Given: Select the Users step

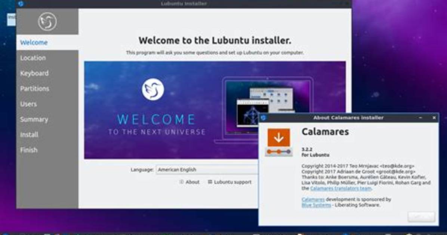Looking at the screenshot, I should click(47, 104).
